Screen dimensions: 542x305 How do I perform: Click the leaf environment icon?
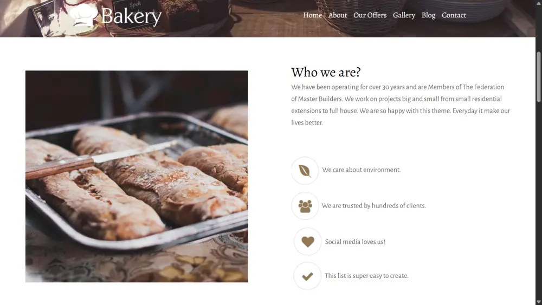pyautogui.click(x=305, y=171)
